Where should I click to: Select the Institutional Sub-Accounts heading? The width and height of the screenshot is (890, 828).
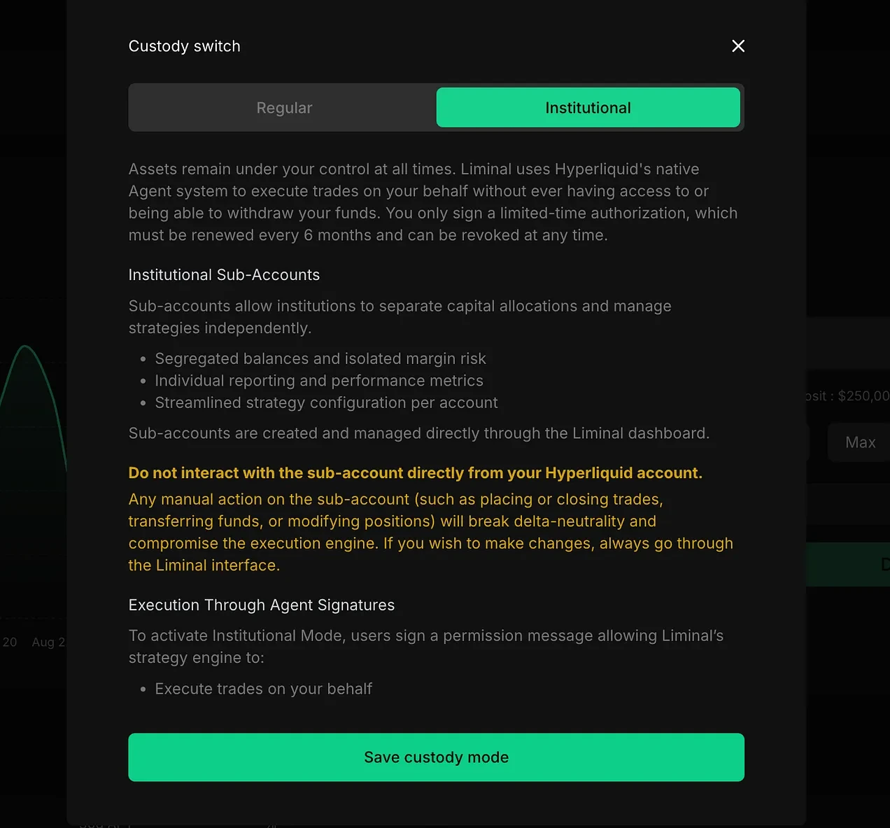224,274
